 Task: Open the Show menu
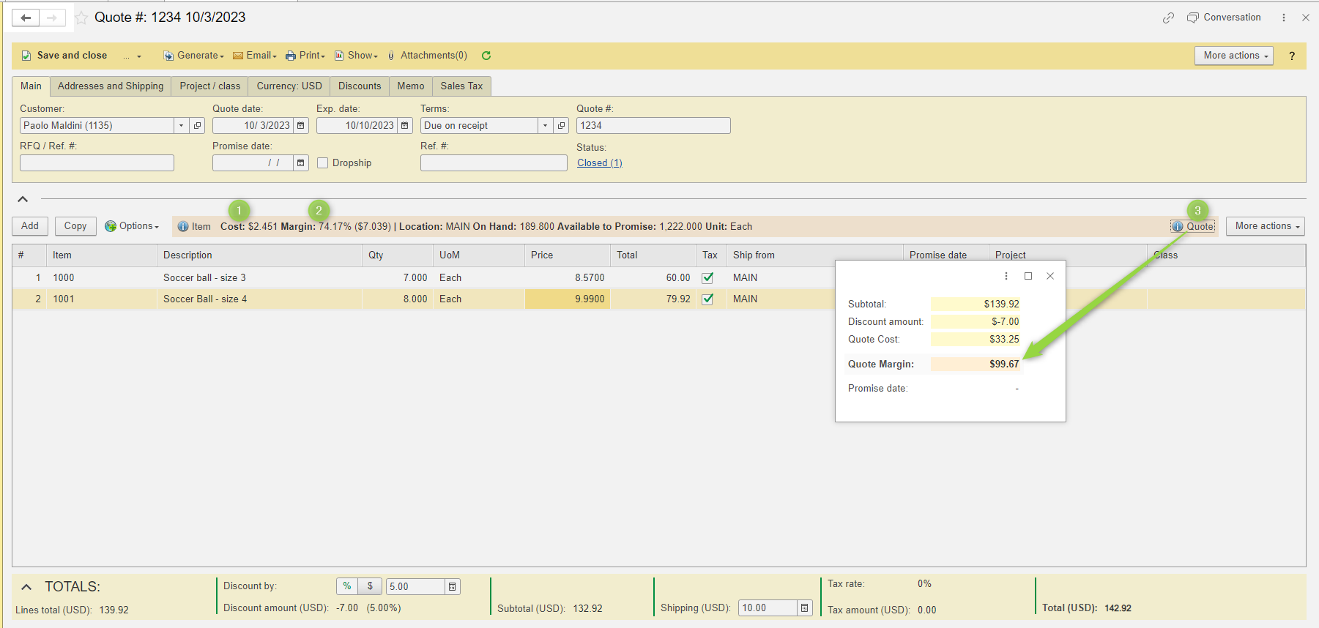357,56
